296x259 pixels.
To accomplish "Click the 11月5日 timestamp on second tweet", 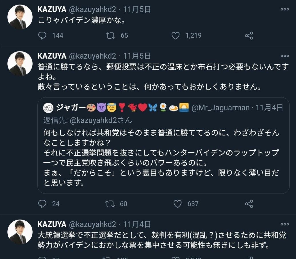I will coord(137,56).
